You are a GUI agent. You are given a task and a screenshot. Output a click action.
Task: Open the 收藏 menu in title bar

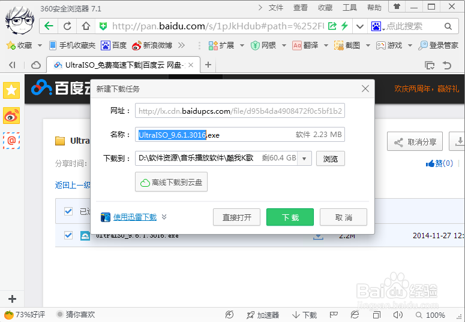pos(325,8)
